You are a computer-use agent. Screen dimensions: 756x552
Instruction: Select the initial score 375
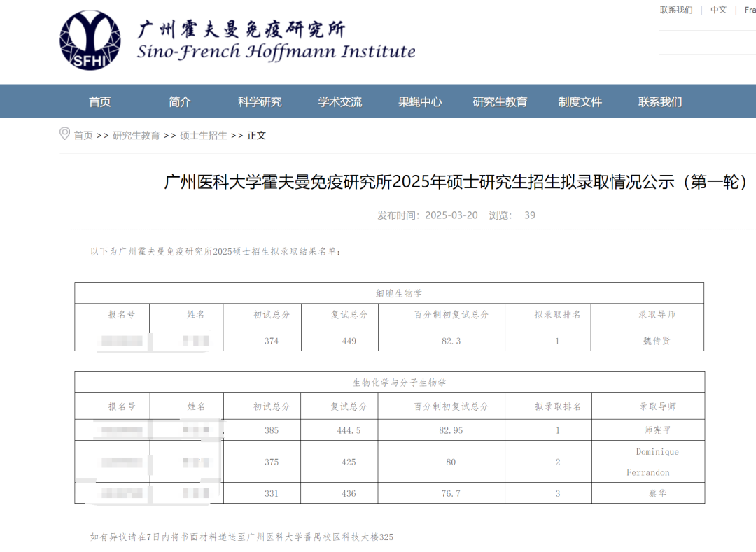[x=272, y=462]
